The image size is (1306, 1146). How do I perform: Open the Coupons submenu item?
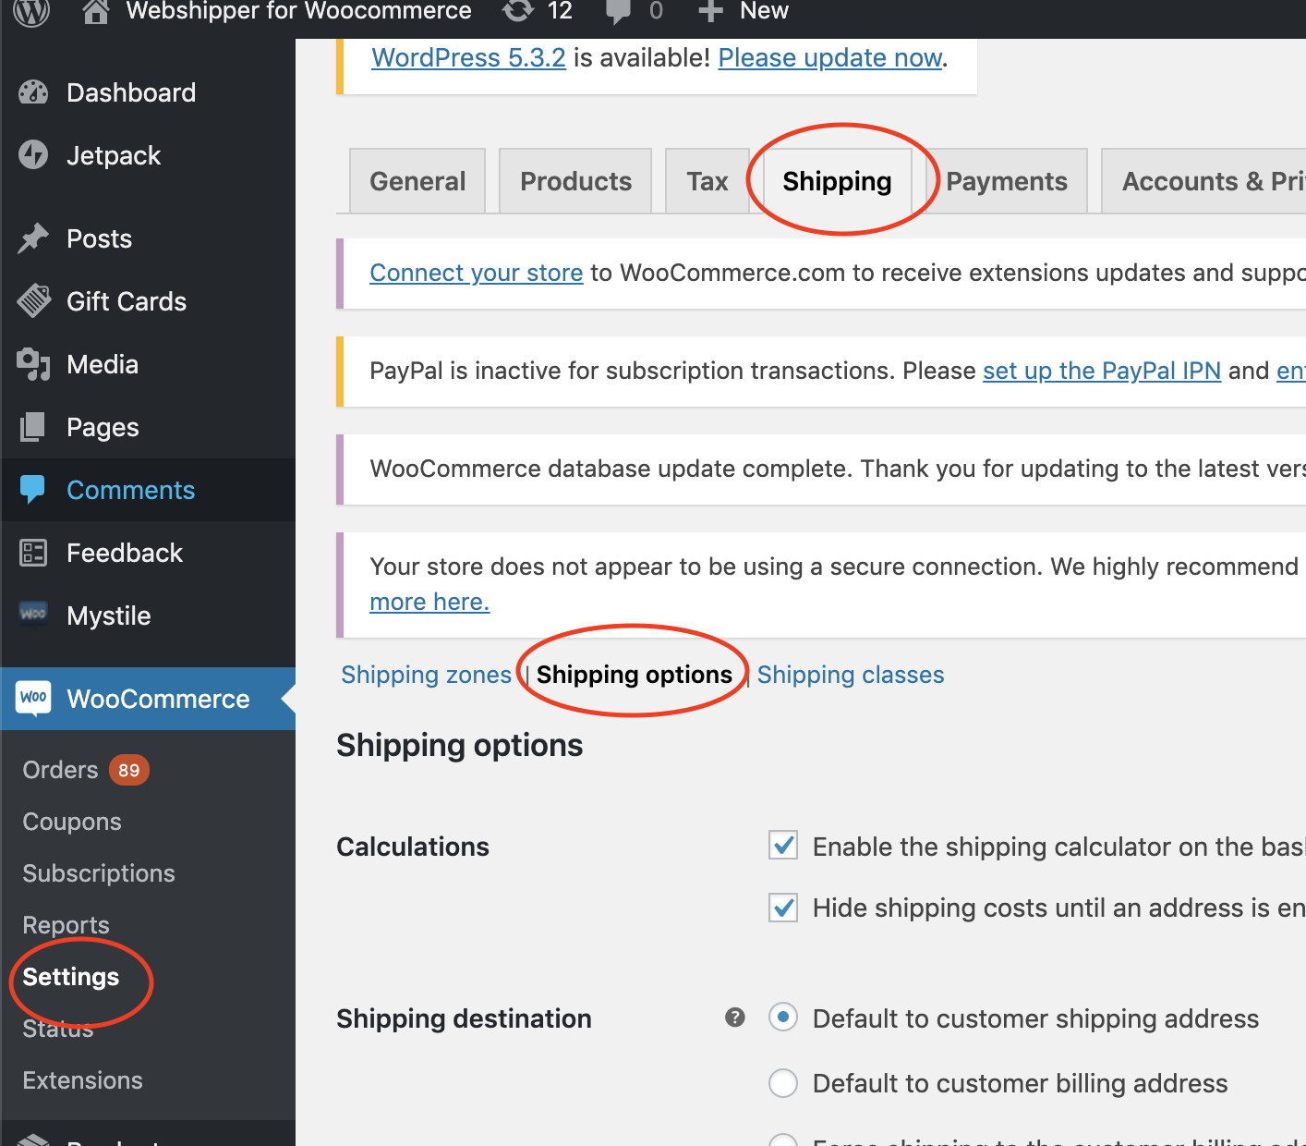point(72,822)
